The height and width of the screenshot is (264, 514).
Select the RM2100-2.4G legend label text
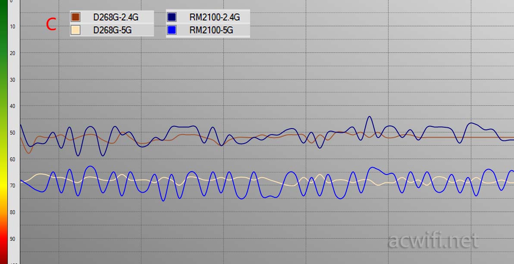coord(214,17)
